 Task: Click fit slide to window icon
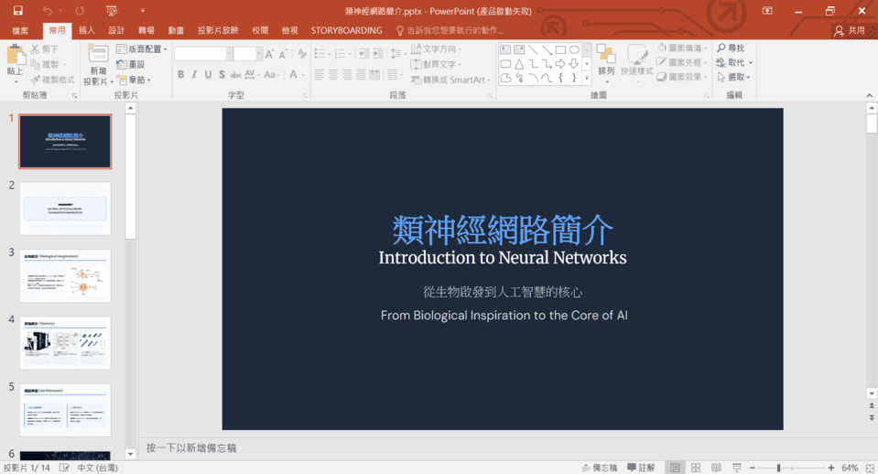point(868,468)
